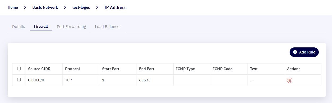Click IP Address breadcrumb title

116,7
